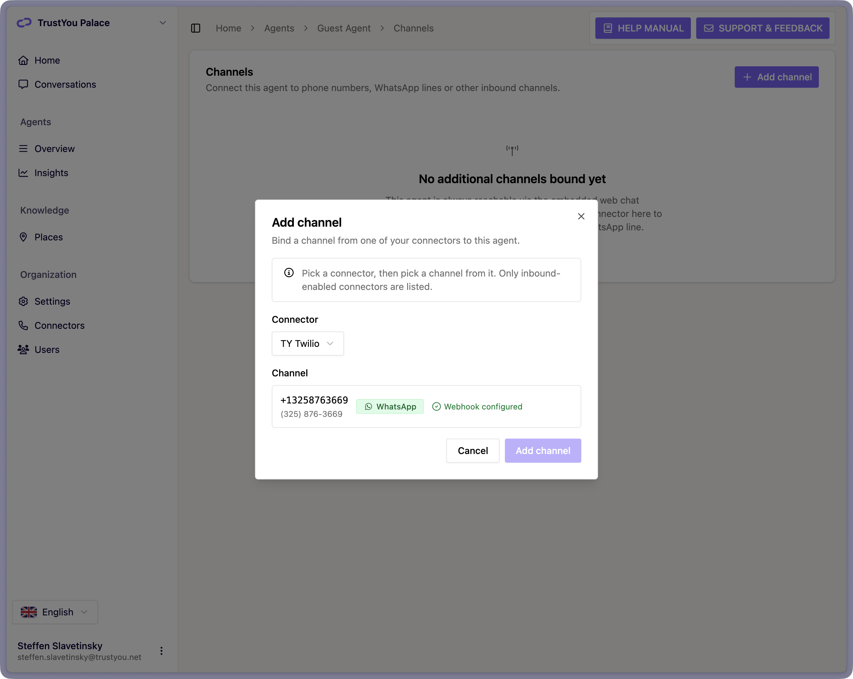This screenshot has width=853, height=679.
Task: Click the Webhook configured check icon
Action: 437,406
